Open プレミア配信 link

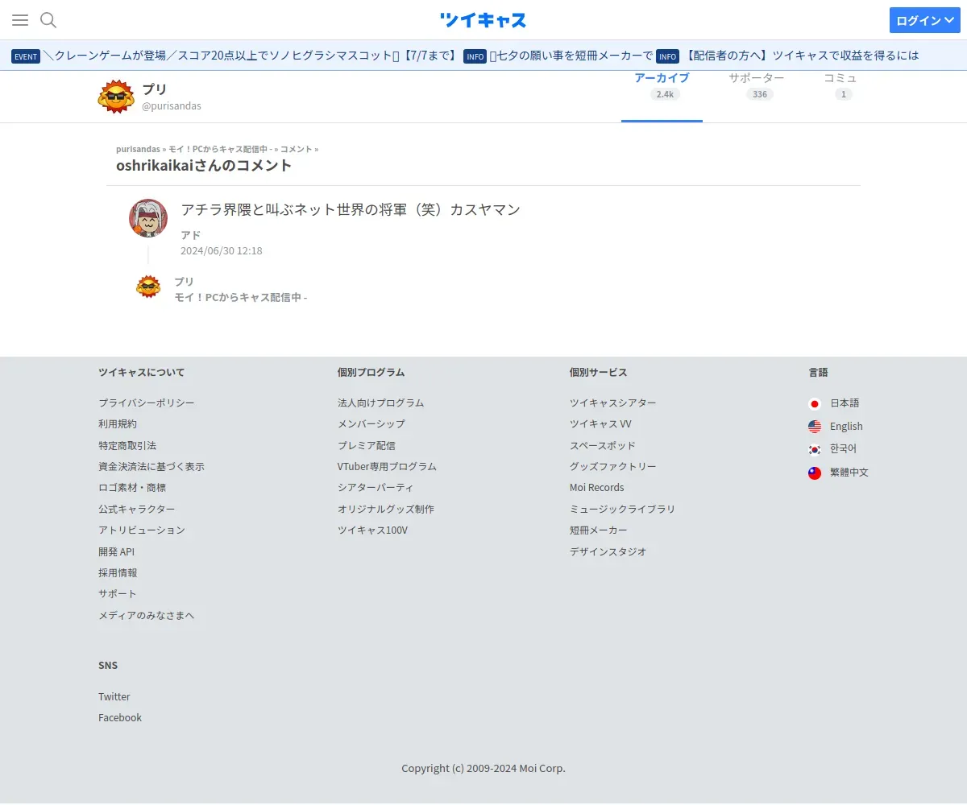367,445
